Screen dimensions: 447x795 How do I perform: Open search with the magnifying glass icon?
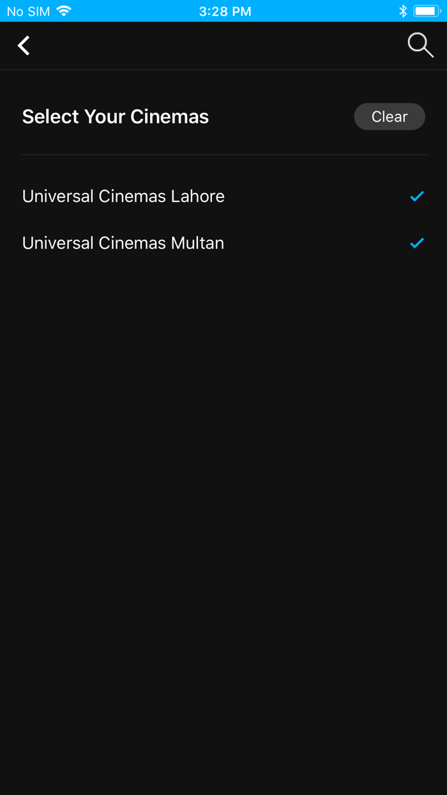[x=420, y=45]
